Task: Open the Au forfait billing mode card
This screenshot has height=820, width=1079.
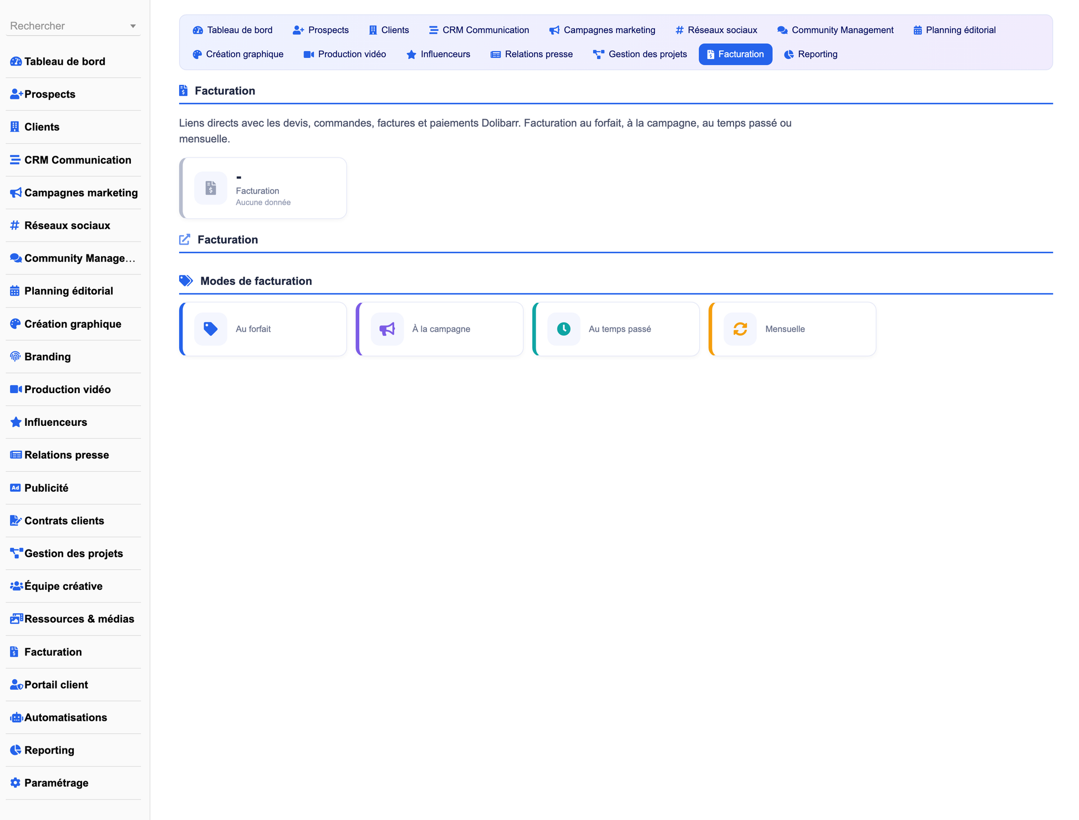Action: [x=263, y=329]
